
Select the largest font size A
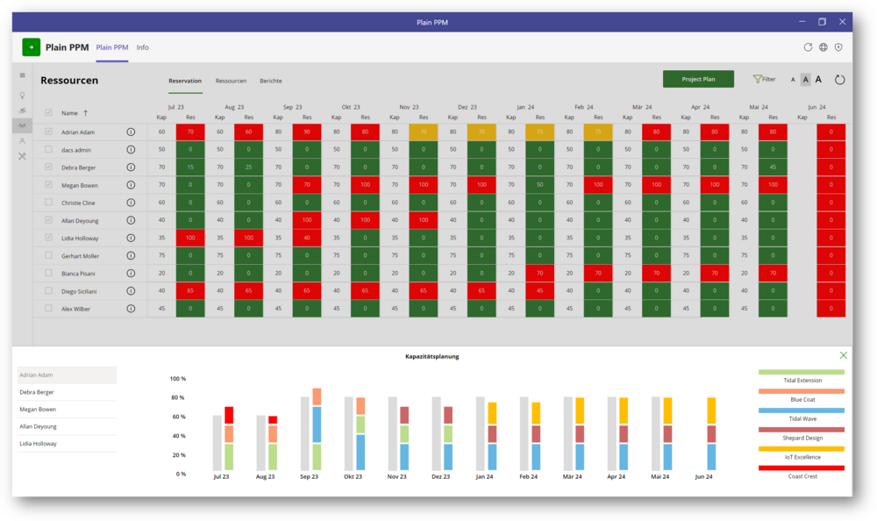coord(819,80)
